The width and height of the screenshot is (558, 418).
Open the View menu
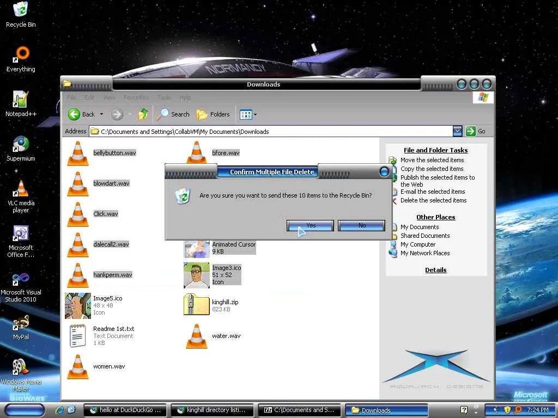[x=109, y=97]
